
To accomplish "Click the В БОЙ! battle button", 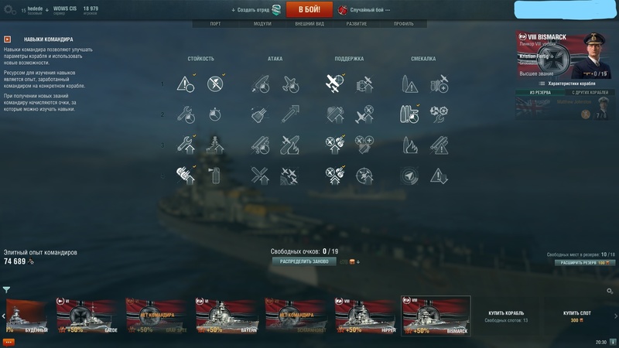I will coord(309,9).
